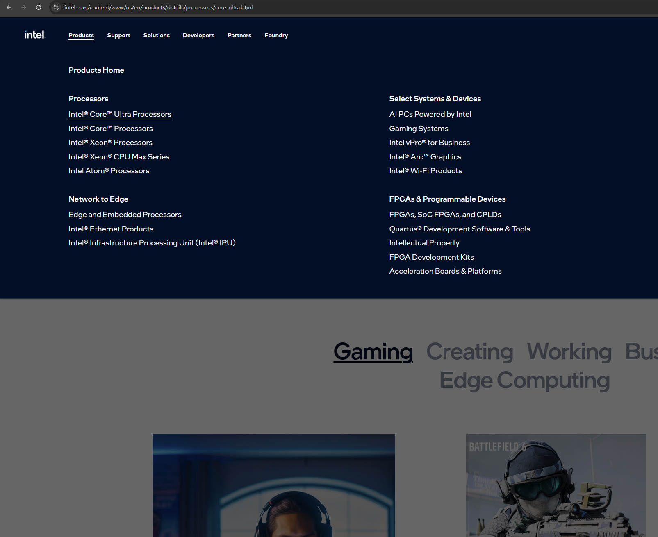Click the browser forward arrow
658x537 pixels.
point(24,7)
